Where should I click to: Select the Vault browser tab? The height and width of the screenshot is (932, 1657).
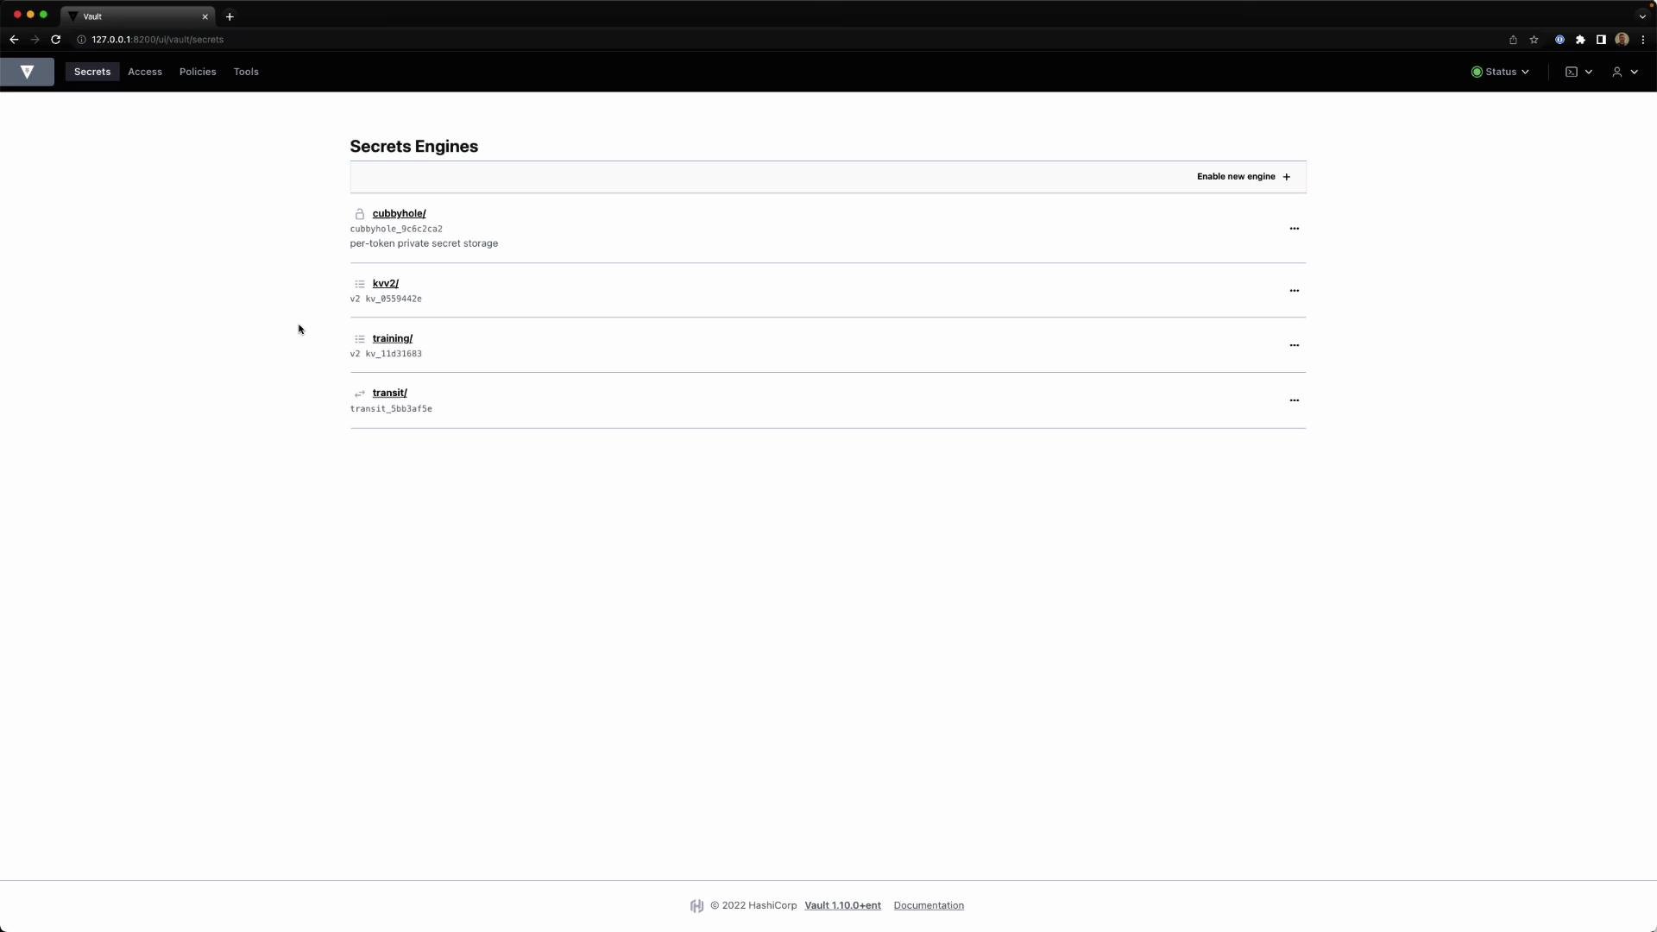click(x=138, y=16)
